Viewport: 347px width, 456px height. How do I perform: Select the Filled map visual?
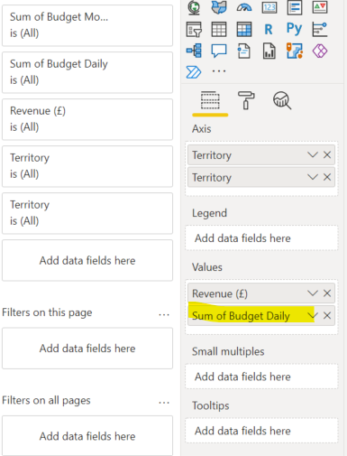point(219,7)
